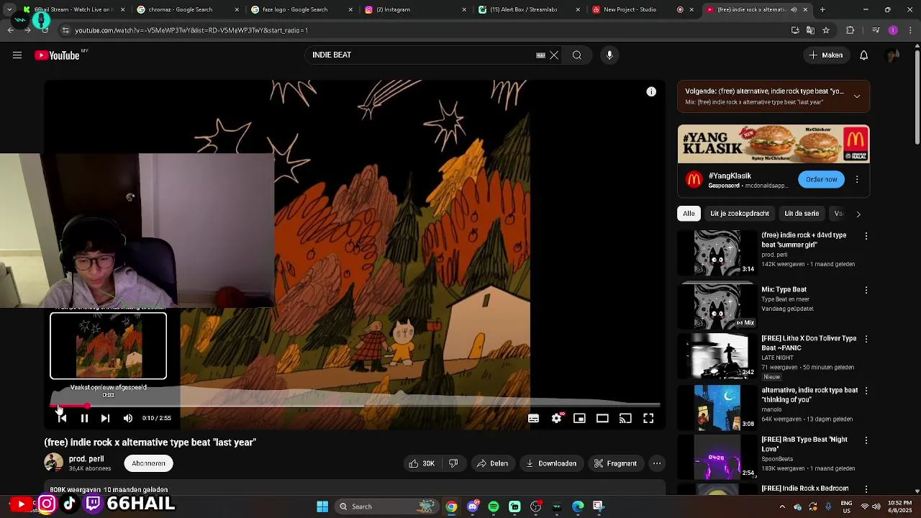The image size is (921, 518).
Task: Toggle subtitles on the player
Action: click(x=533, y=418)
